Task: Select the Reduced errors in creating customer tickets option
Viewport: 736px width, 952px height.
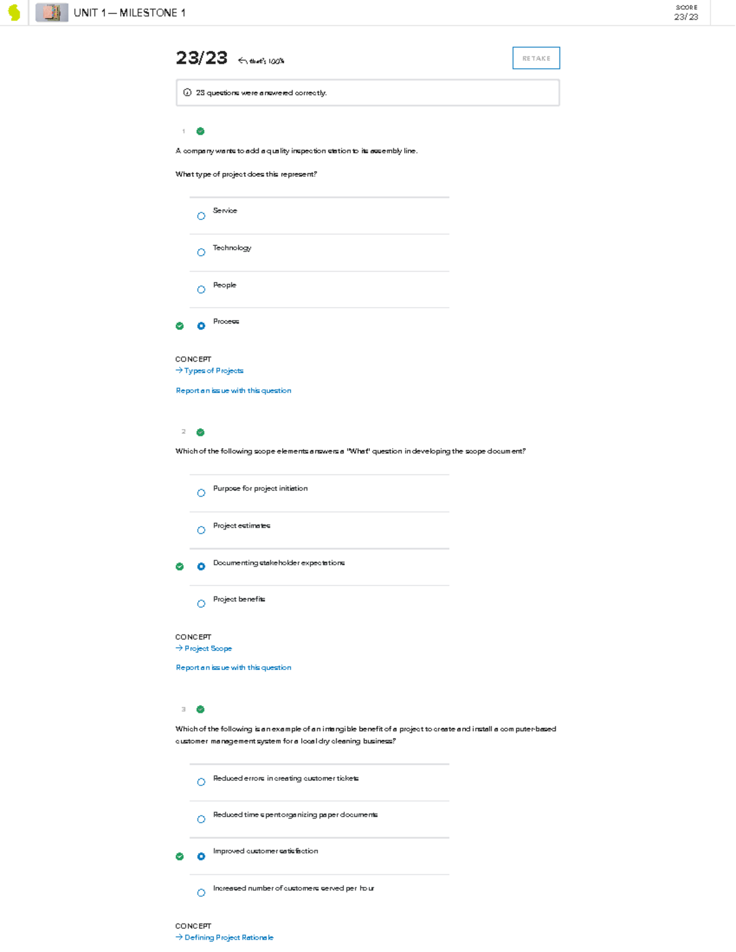Action: (201, 782)
